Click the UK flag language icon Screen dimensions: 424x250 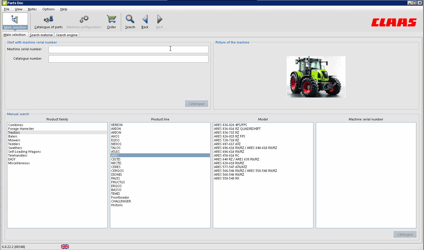65,246
